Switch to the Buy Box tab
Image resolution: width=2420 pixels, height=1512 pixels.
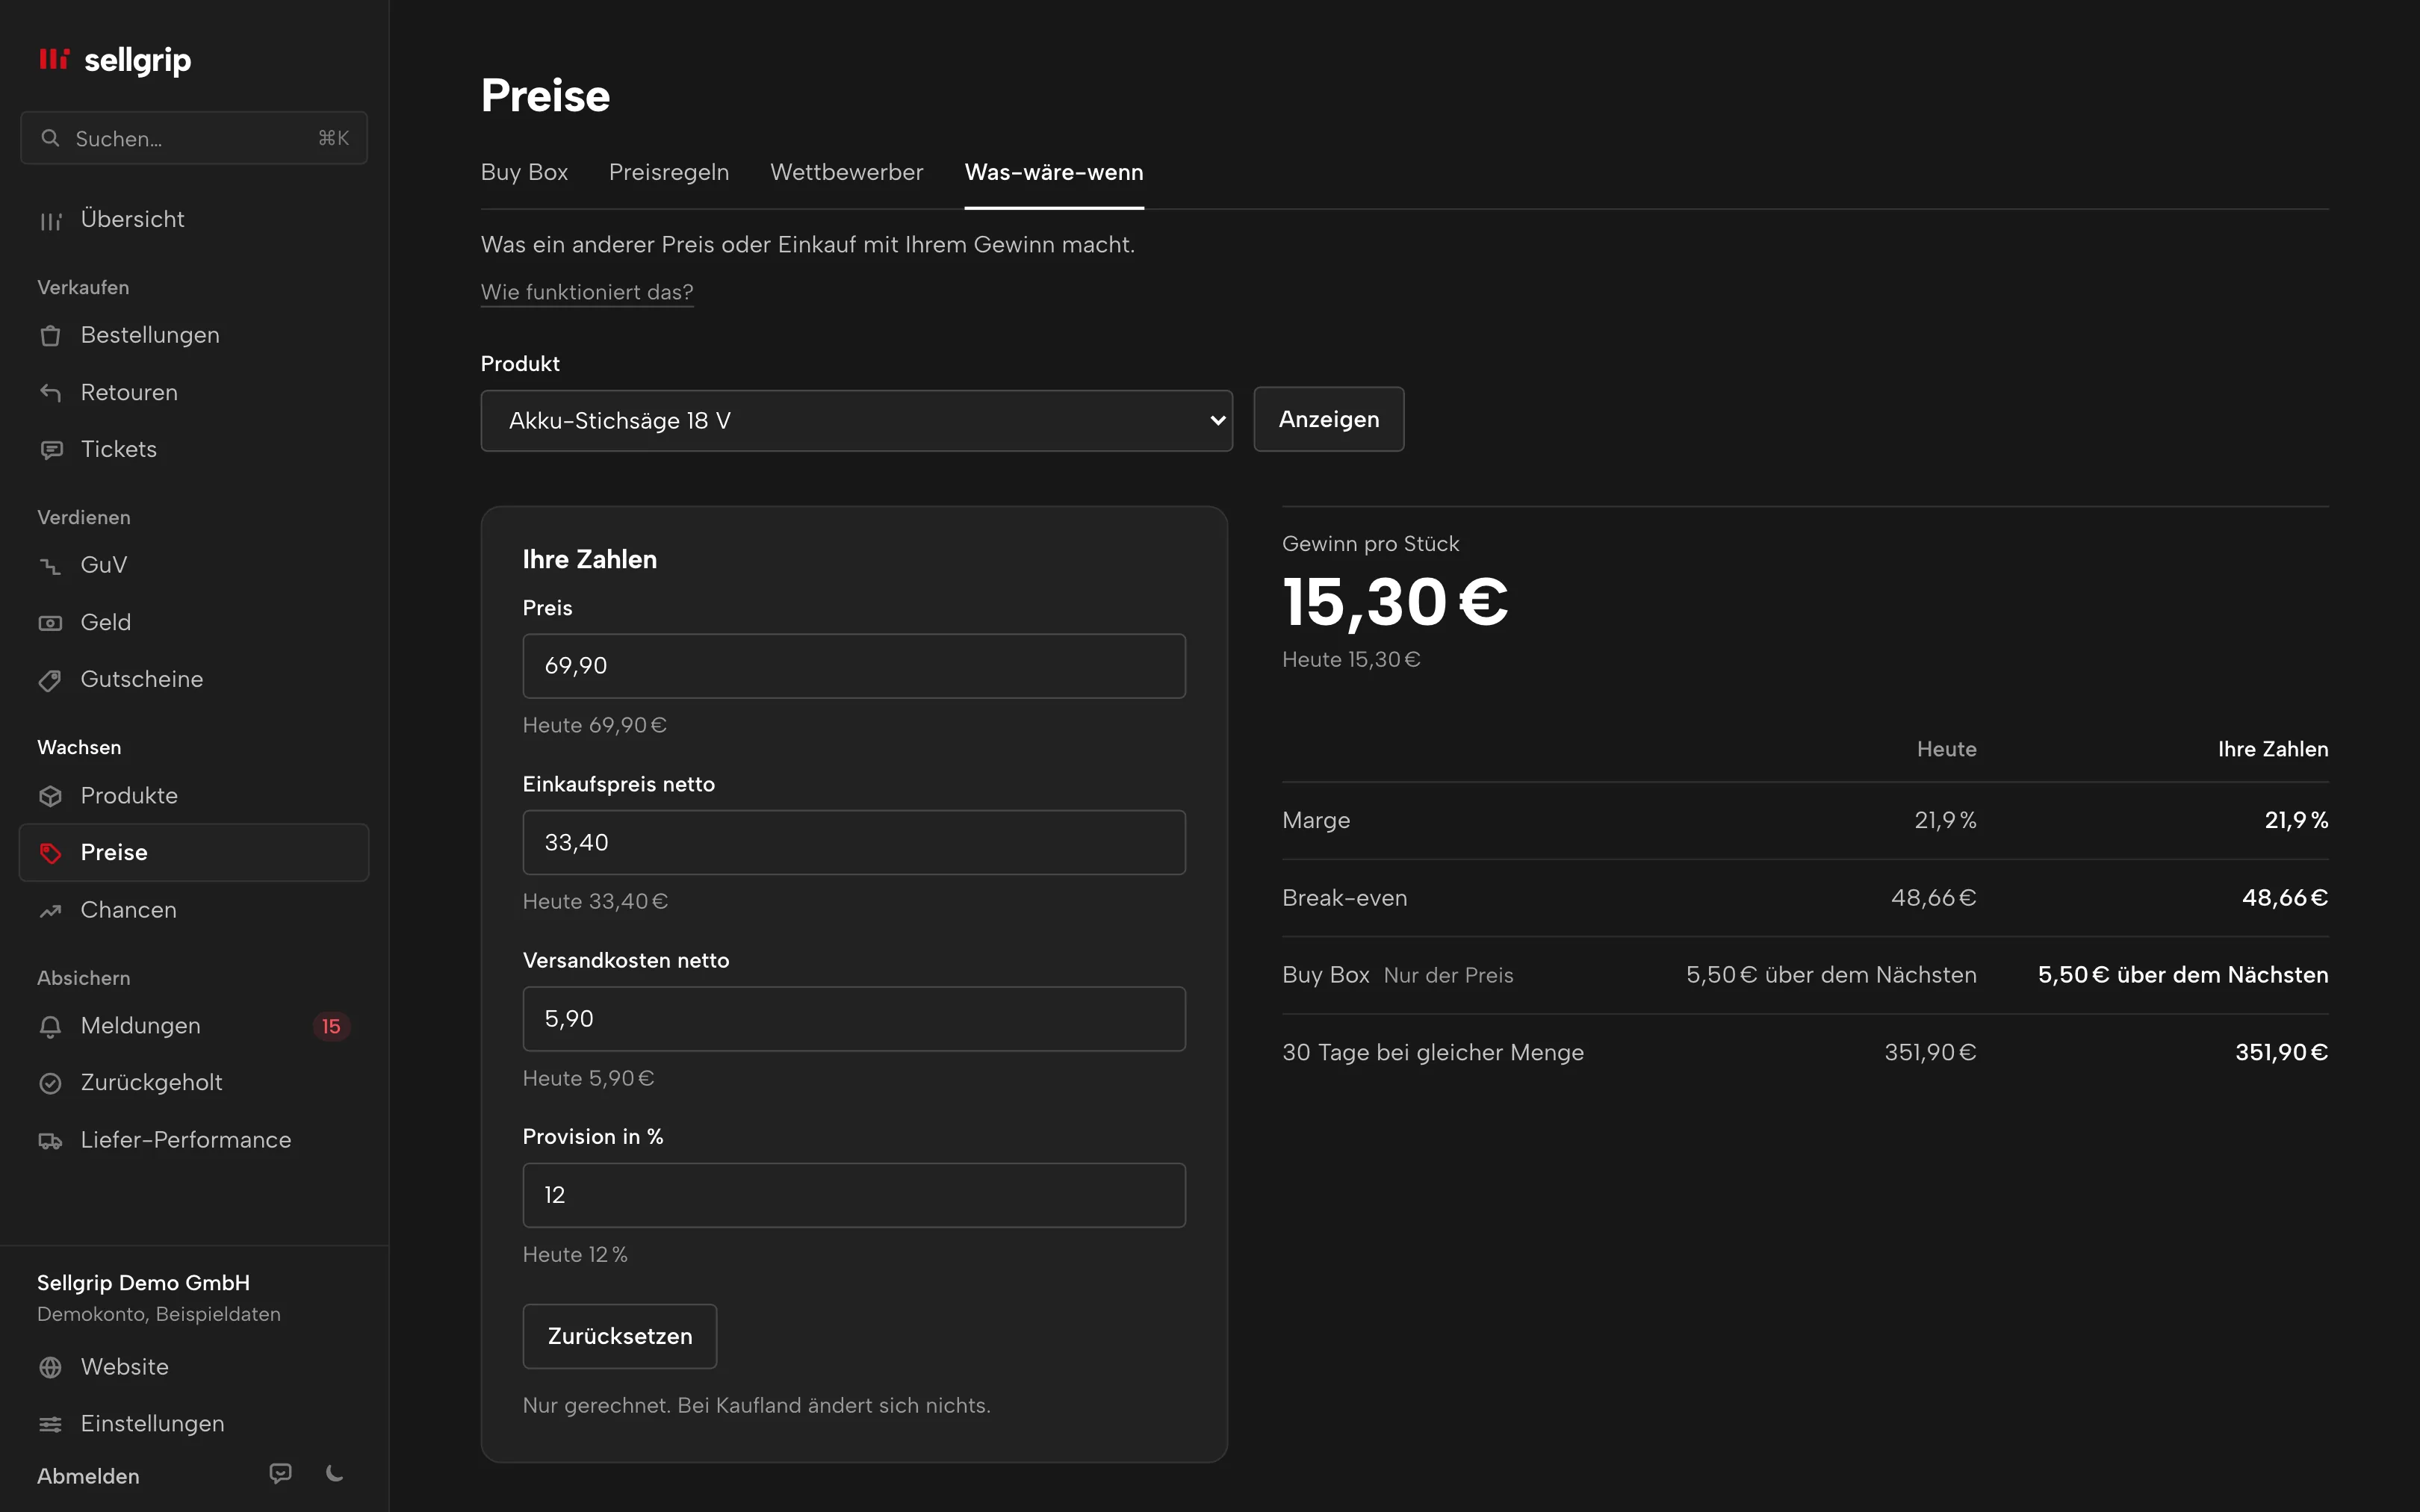(x=524, y=172)
